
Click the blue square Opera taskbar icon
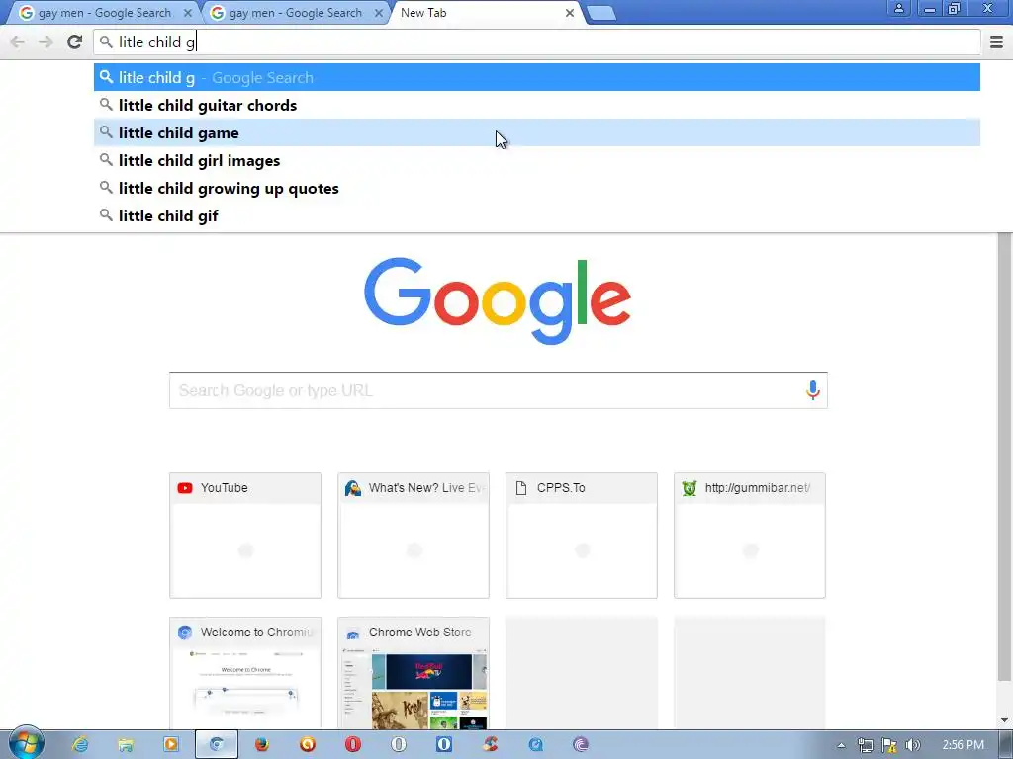point(444,745)
